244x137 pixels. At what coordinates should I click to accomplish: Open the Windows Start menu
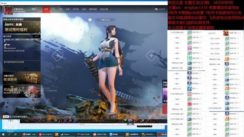(3, 134)
